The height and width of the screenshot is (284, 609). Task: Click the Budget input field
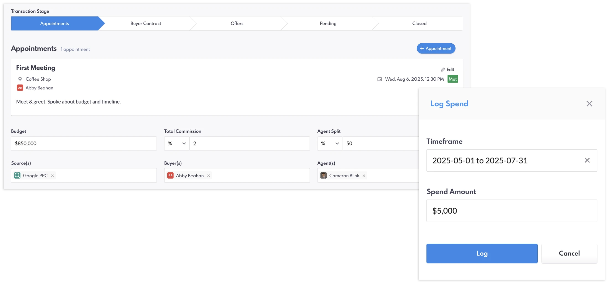point(84,144)
